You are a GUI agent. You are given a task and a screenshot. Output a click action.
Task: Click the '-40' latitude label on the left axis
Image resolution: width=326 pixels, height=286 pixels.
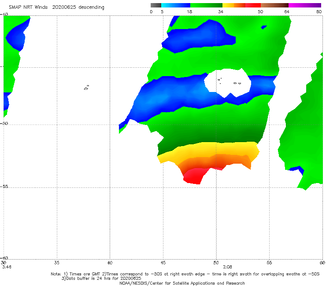tap(4, 15)
